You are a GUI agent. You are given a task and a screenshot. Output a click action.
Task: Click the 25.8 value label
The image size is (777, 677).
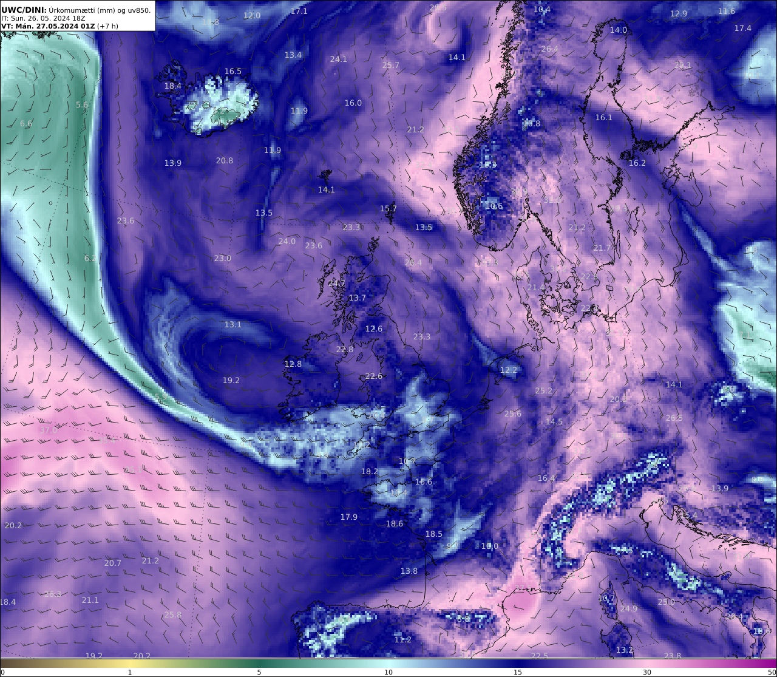(x=173, y=614)
